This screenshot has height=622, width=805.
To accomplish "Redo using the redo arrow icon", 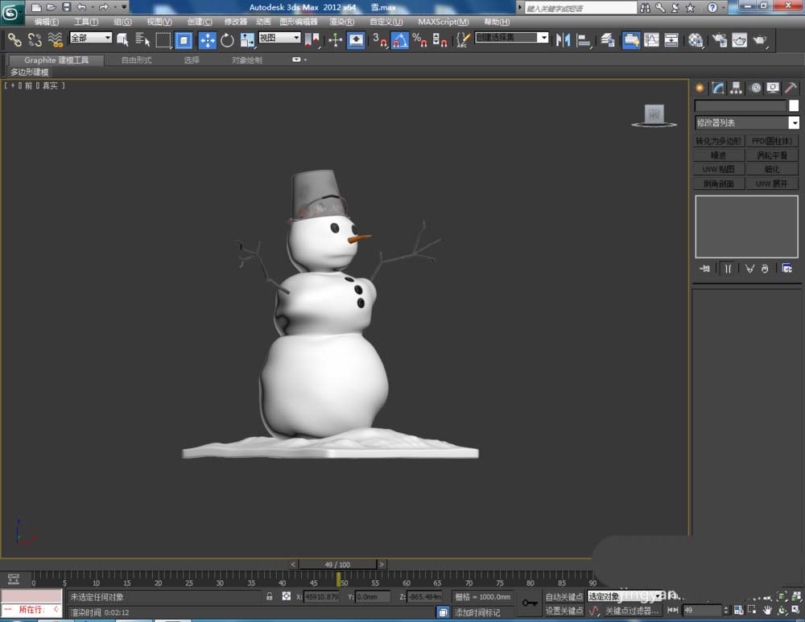I will click(103, 7).
